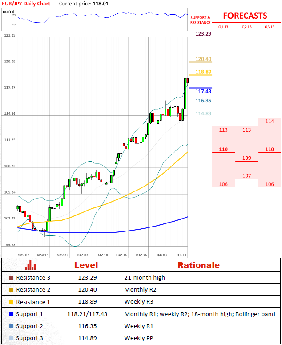Click the Q3 13 low forecast 106

click(x=270, y=184)
